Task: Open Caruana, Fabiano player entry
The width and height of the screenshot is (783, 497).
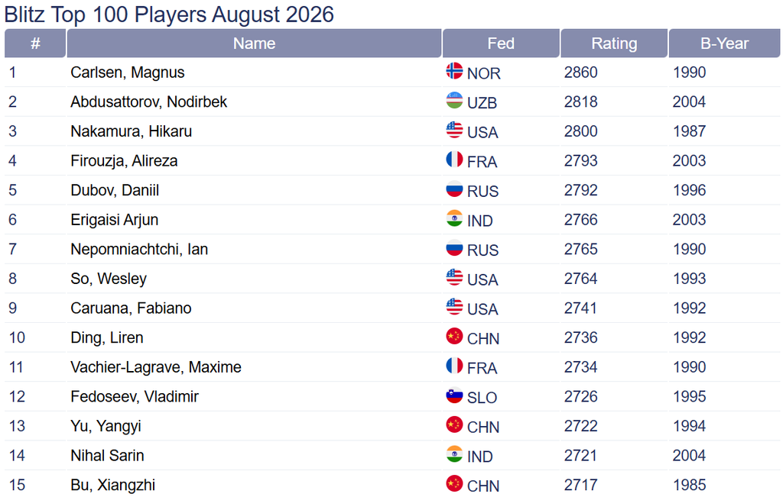Action: (x=131, y=308)
